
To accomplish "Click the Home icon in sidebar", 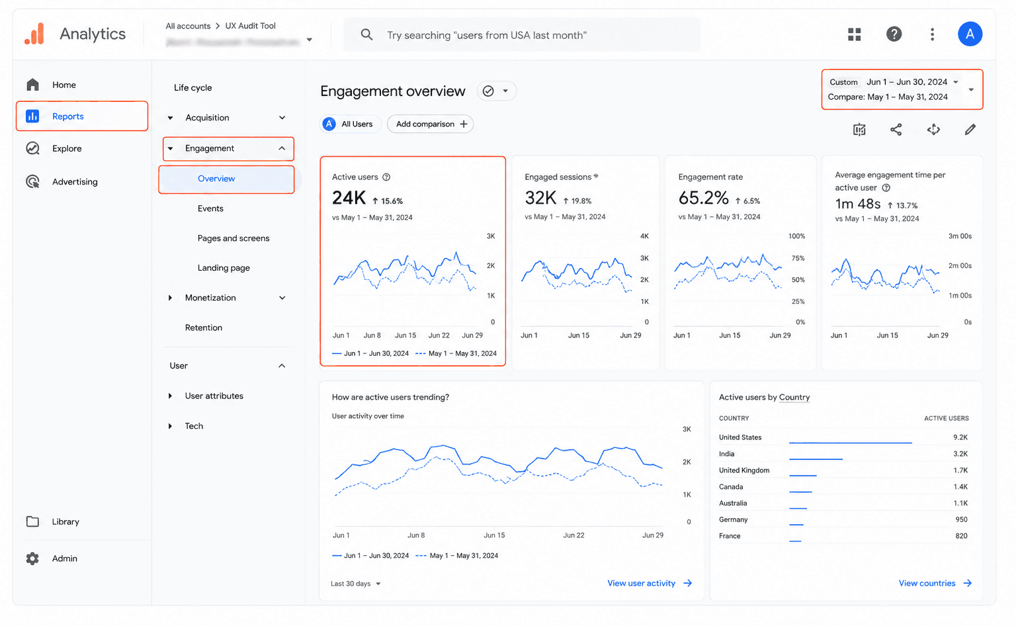I will coord(32,85).
